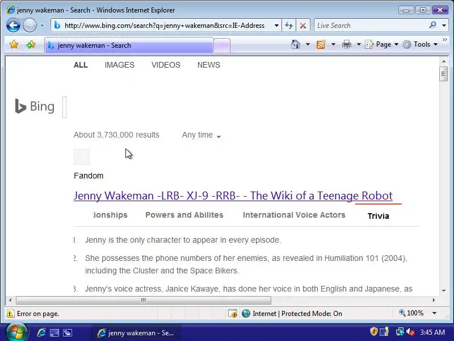Screen dimensions: 454x341
Task: Expand the Home button dropdown arrow
Action: click(308, 44)
